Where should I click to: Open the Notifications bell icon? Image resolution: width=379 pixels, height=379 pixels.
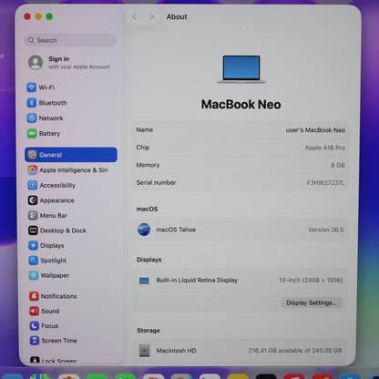(x=34, y=296)
